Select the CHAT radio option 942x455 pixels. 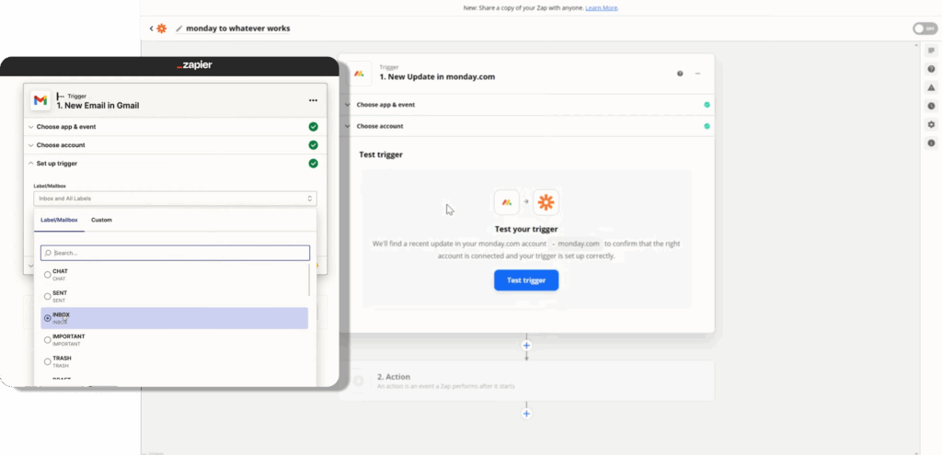click(48, 275)
